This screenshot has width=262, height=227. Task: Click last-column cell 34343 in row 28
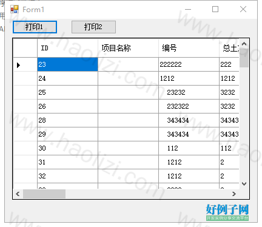[229, 120]
